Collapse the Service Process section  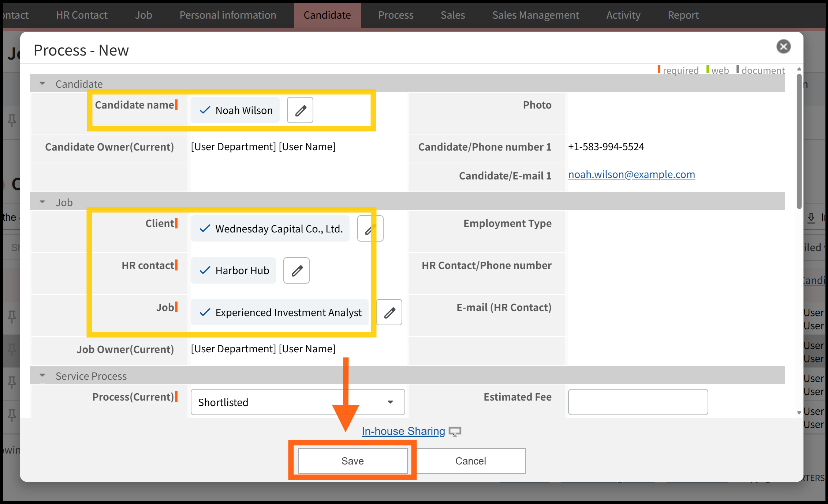[x=43, y=376]
